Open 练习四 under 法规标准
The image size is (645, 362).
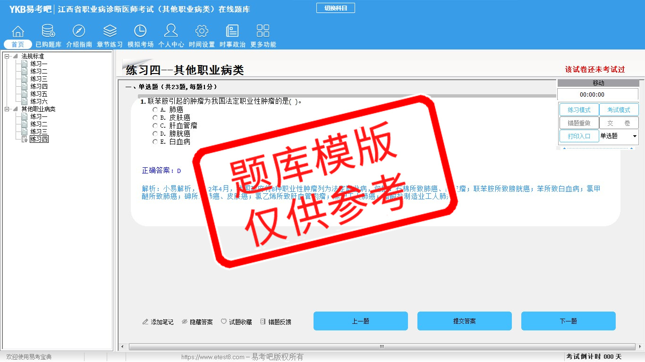click(39, 87)
